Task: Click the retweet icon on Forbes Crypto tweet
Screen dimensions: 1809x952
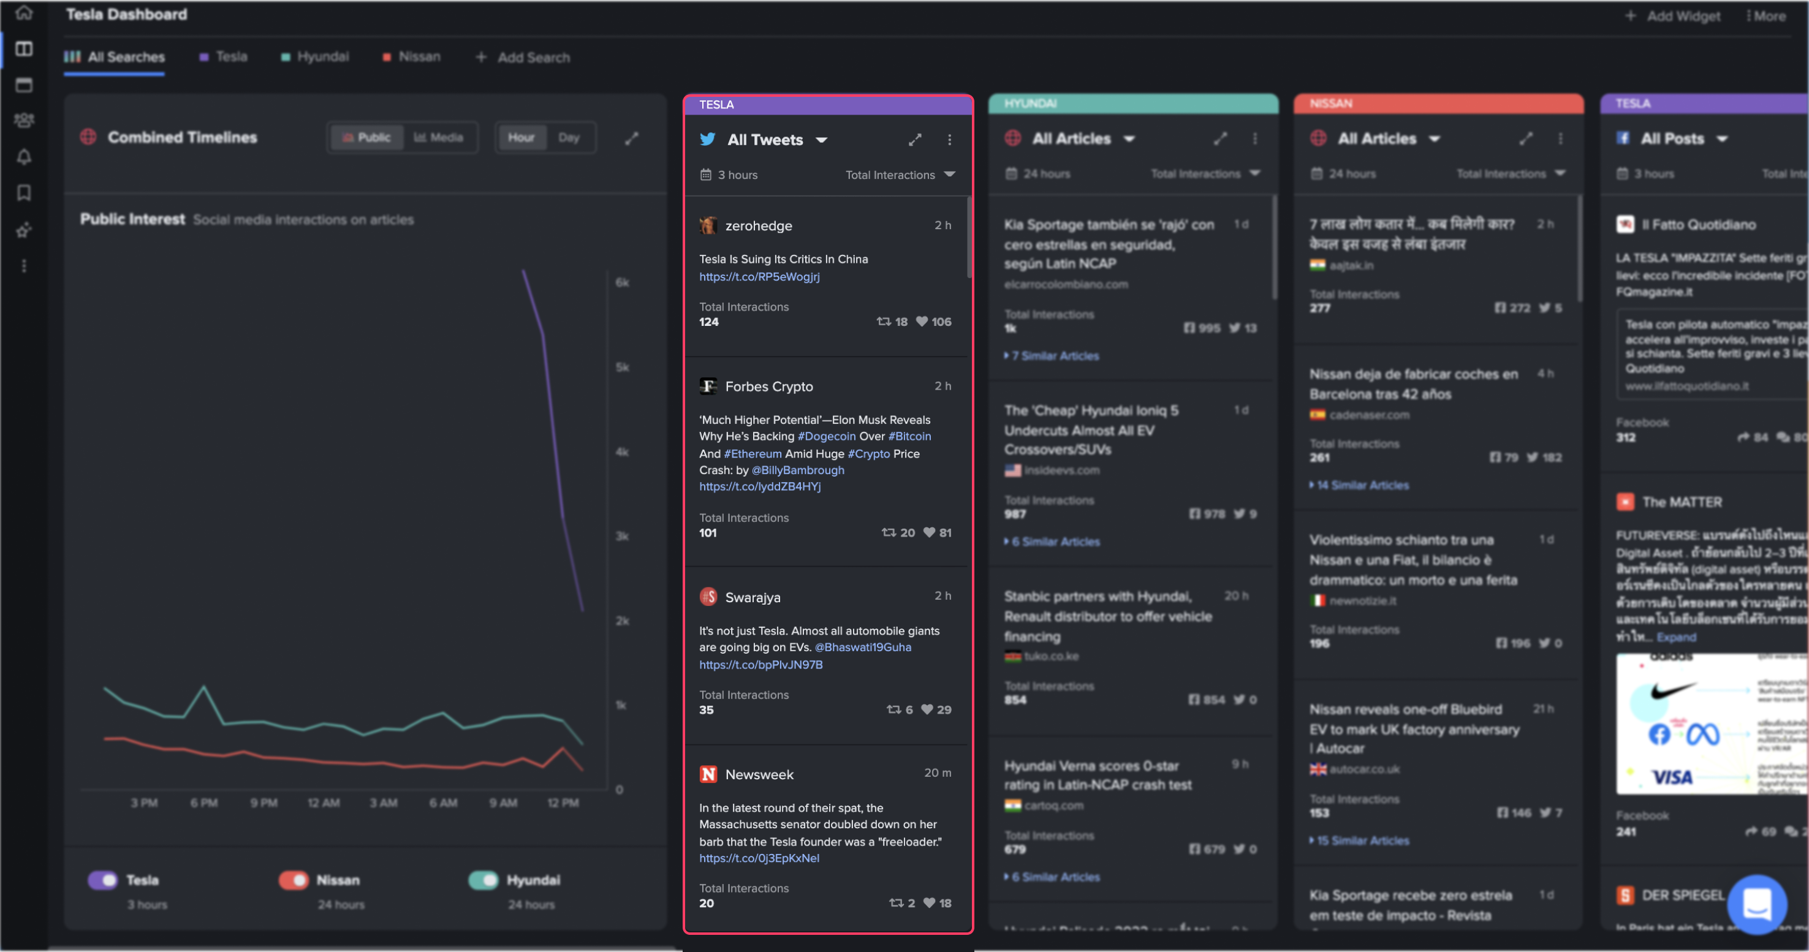Action: click(x=889, y=533)
